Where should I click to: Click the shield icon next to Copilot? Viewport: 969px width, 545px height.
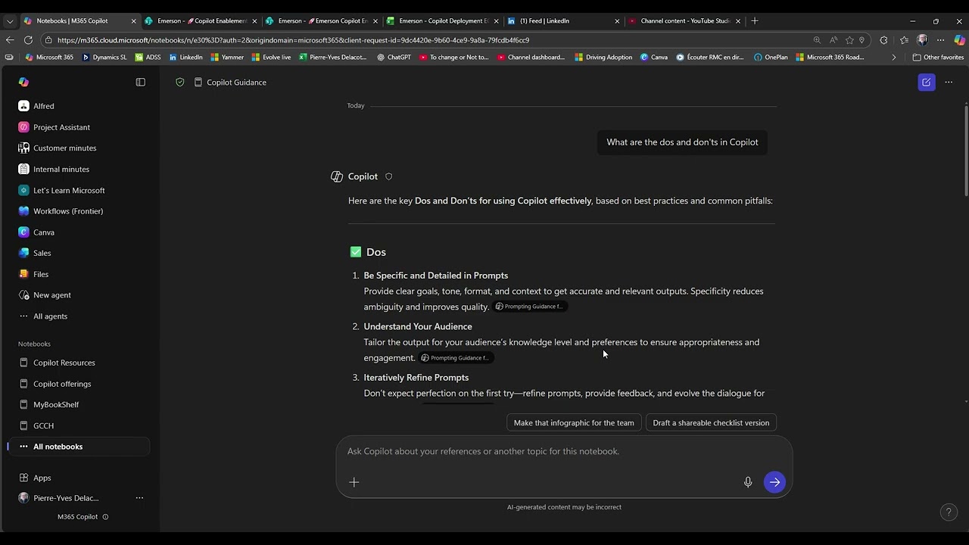(389, 176)
